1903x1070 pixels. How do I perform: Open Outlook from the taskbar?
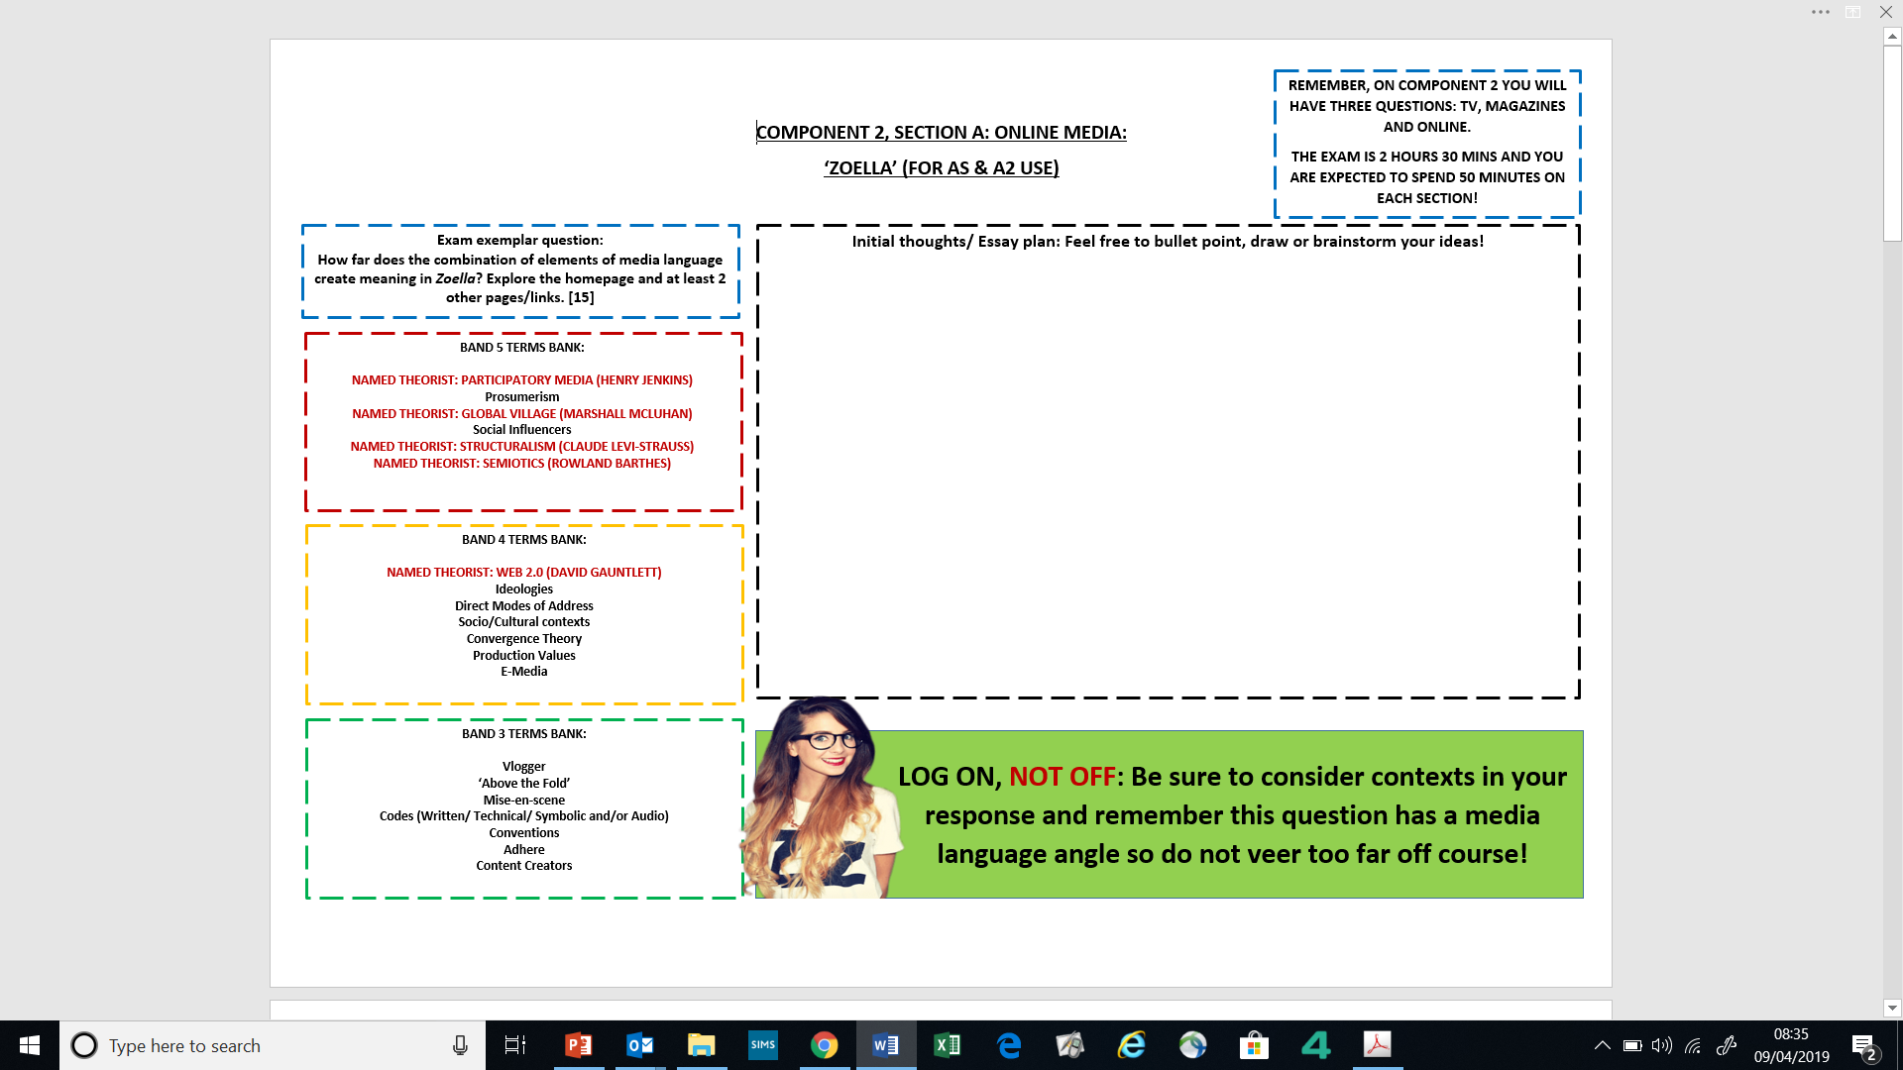tap(640, 1045)
